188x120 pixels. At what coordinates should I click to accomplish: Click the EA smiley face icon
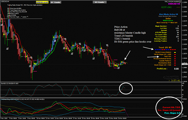coord(180,1)
